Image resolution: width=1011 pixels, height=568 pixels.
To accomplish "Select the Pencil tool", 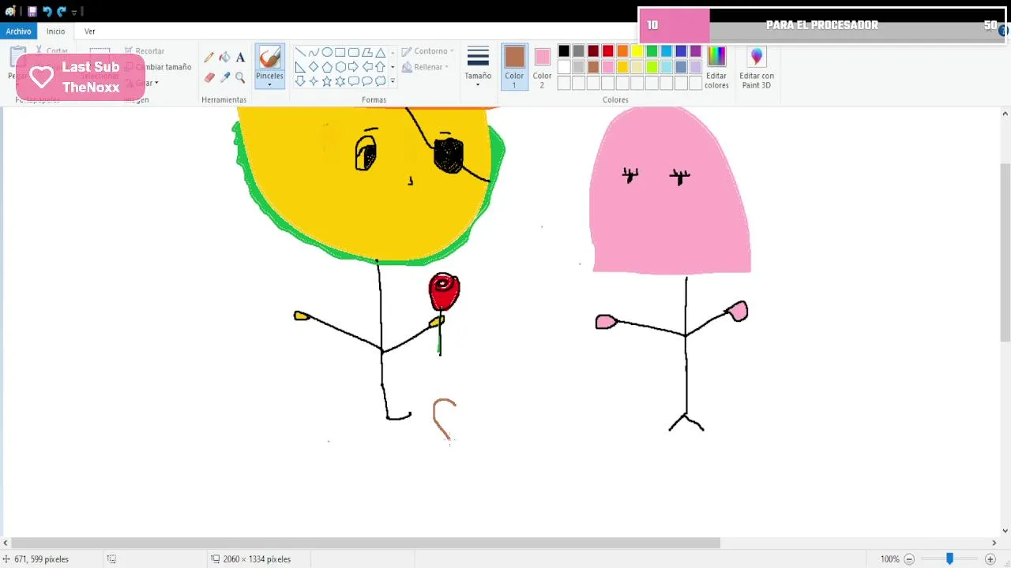I will point(209,58).
